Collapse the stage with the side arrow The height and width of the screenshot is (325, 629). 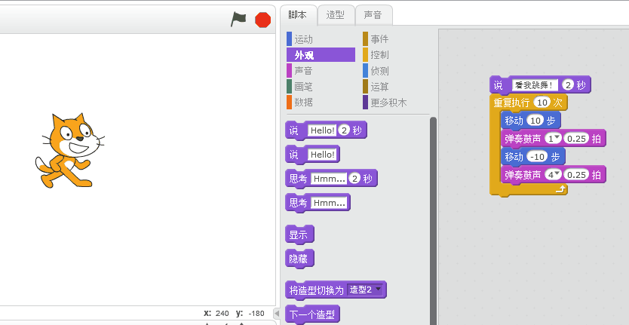pyautogui.click(x=277, y=313)
